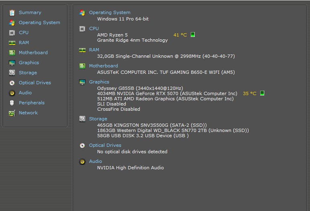Click the NVIDIA GeForce RTX 5070 line
Viewport: 310px width, 211px height.
coord(167,93)
